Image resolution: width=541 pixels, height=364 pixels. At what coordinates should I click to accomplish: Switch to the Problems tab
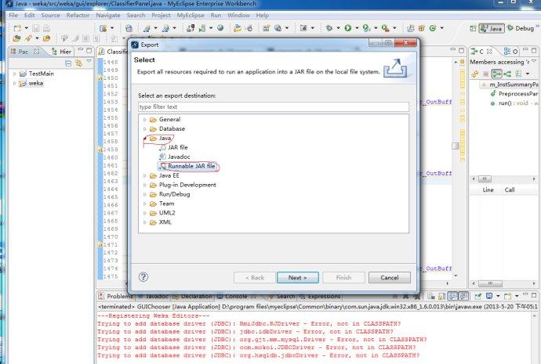click(115, 296)
